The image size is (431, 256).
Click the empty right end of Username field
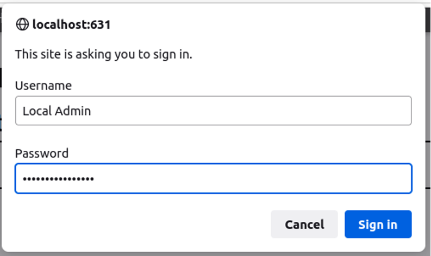pos(353,111)
